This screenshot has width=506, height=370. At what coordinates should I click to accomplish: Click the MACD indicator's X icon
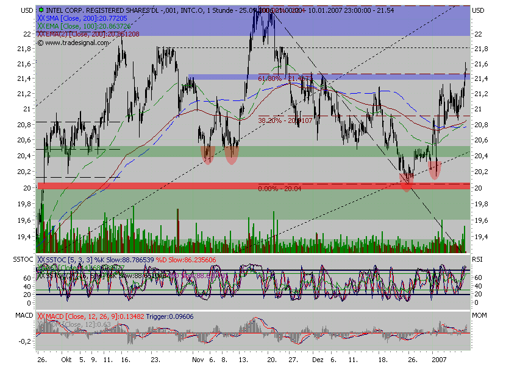click(x=40, y=317)
